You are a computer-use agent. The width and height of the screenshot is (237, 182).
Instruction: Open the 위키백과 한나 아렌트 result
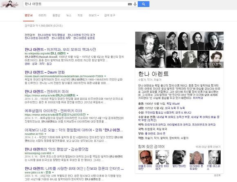click(x=60, y=49)
